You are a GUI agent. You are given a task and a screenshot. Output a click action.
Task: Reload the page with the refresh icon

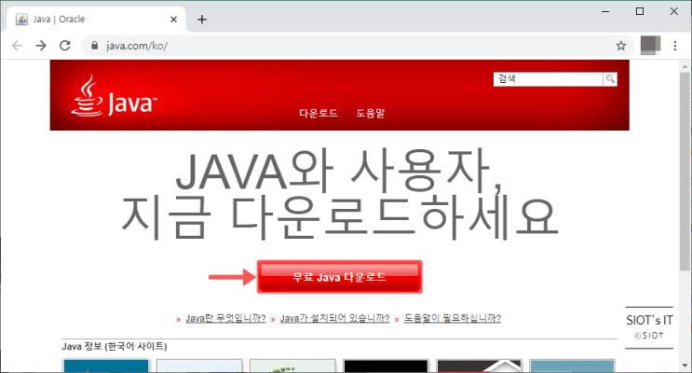tap(65, 46)
